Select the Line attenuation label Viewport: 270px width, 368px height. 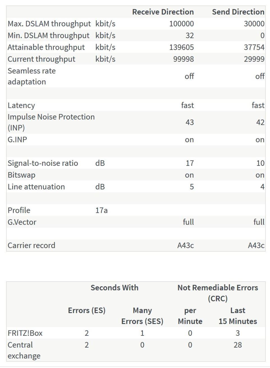(x=36, y=187)
